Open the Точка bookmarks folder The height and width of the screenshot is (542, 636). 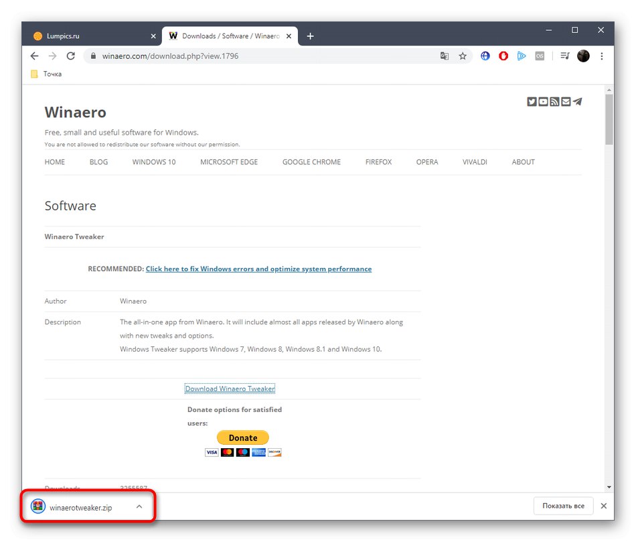click(46, 74)
